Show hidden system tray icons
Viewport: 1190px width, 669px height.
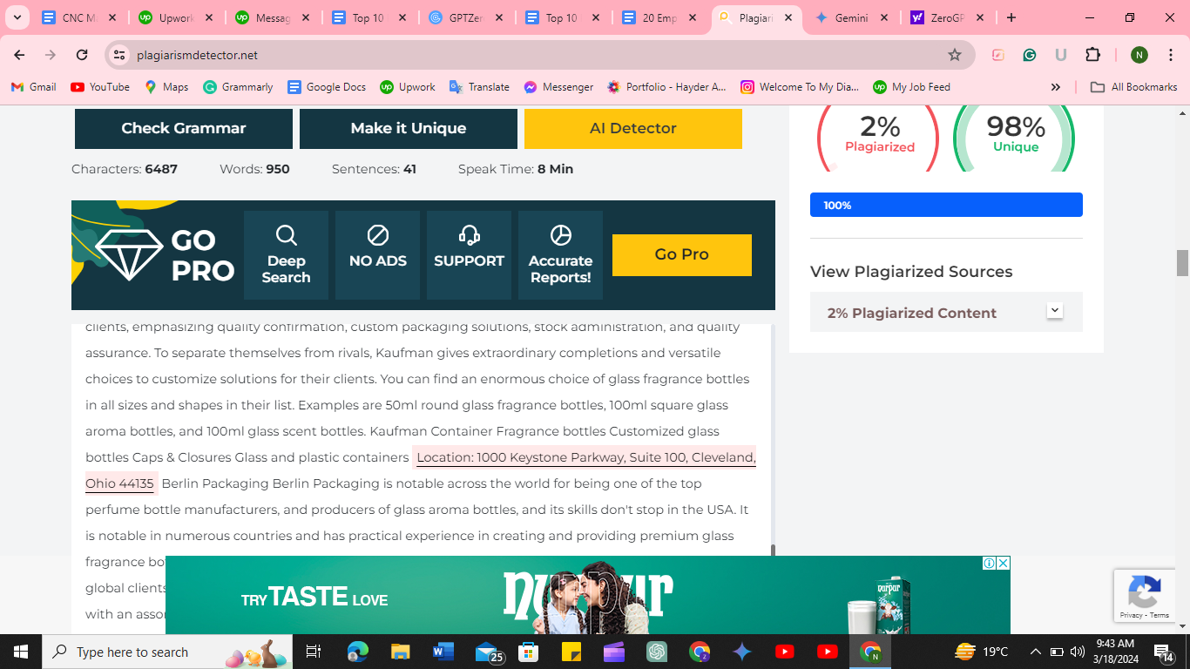coord(1035,652)
